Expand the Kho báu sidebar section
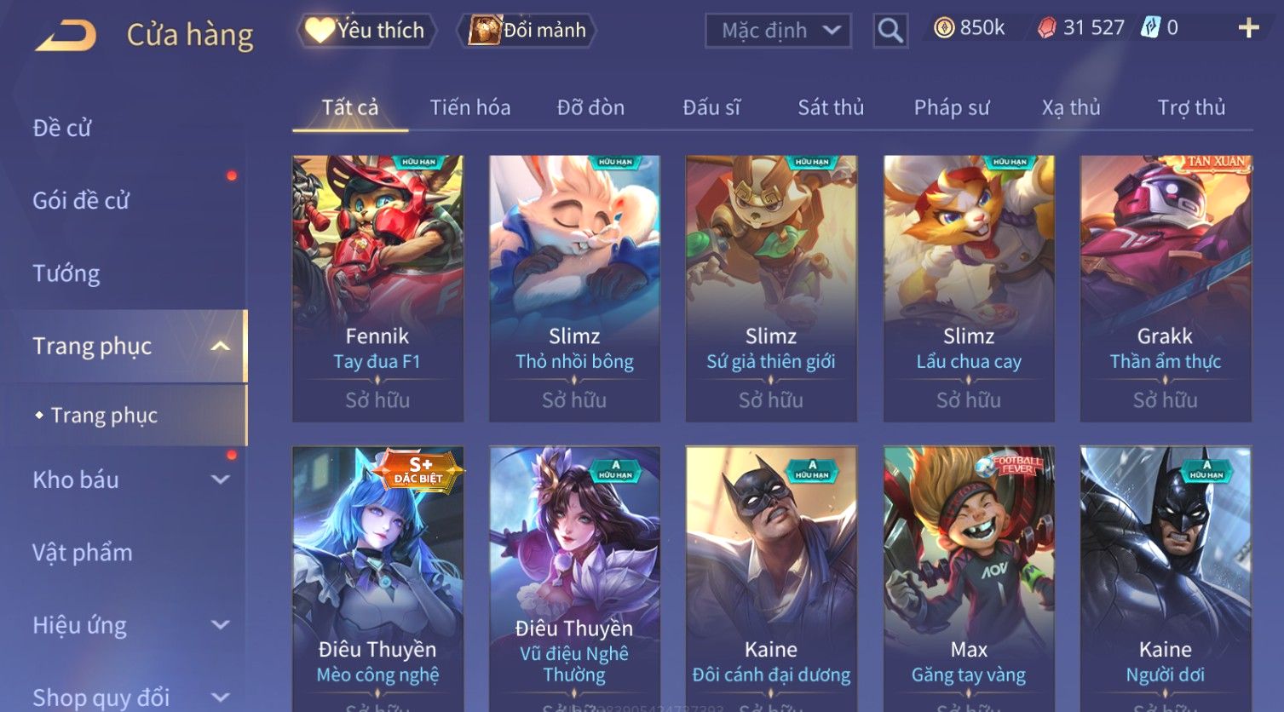The width and height of the screenshot is (1284, 712). (x=220, y=479)
